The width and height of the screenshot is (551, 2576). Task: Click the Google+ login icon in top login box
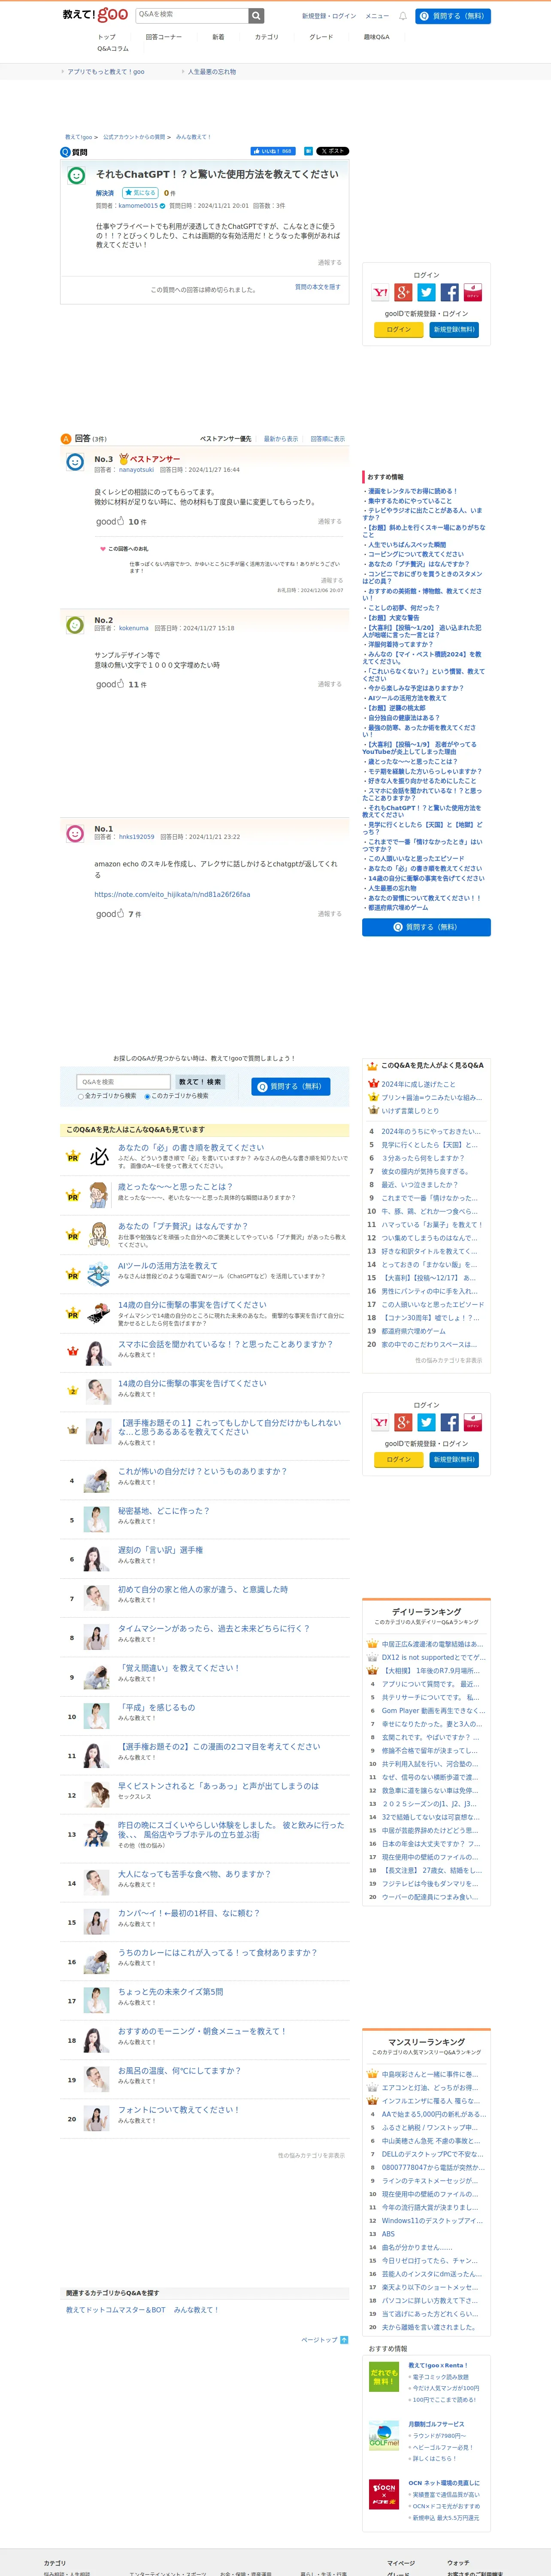click(x=403, y=292)
